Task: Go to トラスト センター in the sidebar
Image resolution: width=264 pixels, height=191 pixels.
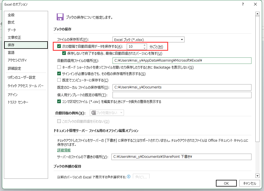Action: 18,102
